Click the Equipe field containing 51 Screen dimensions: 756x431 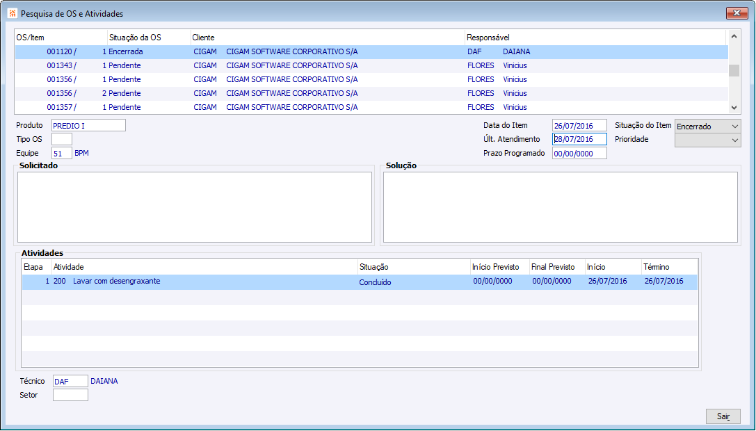coord(62,154)
